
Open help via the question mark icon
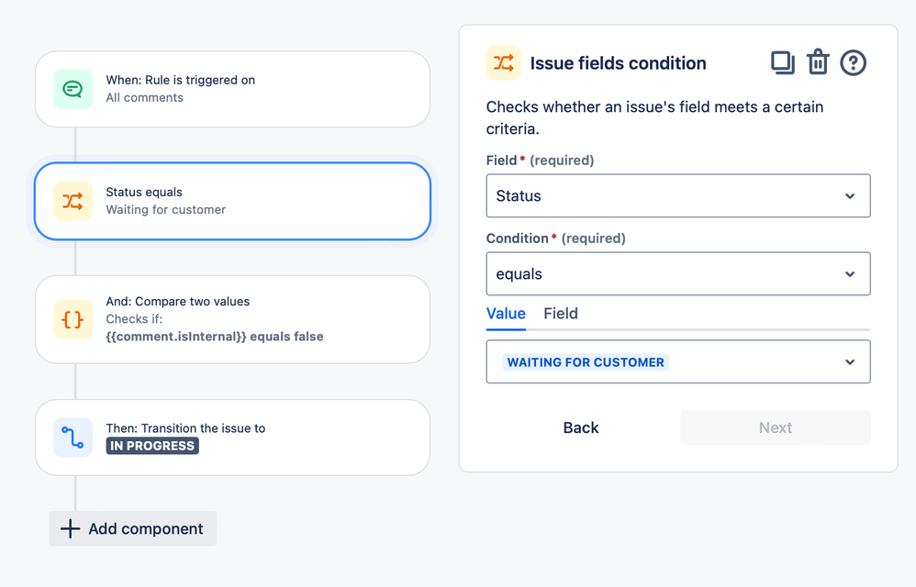[x=854, y=62]
